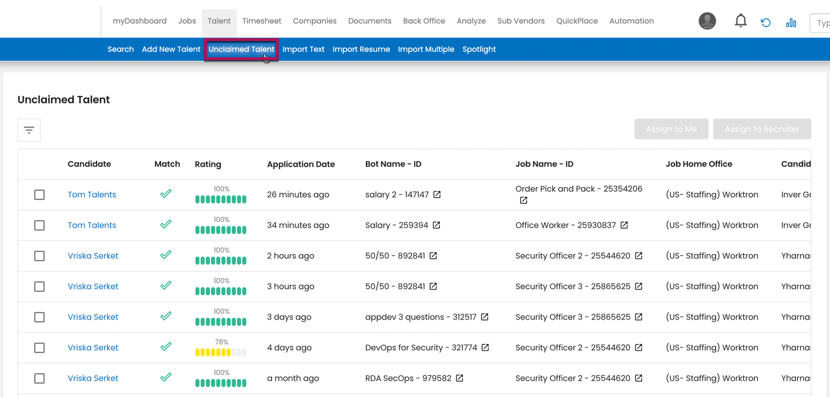This screenshot has height=397, width=830.
Task: Click the 78% yellow rating bar
Action: 221,353
